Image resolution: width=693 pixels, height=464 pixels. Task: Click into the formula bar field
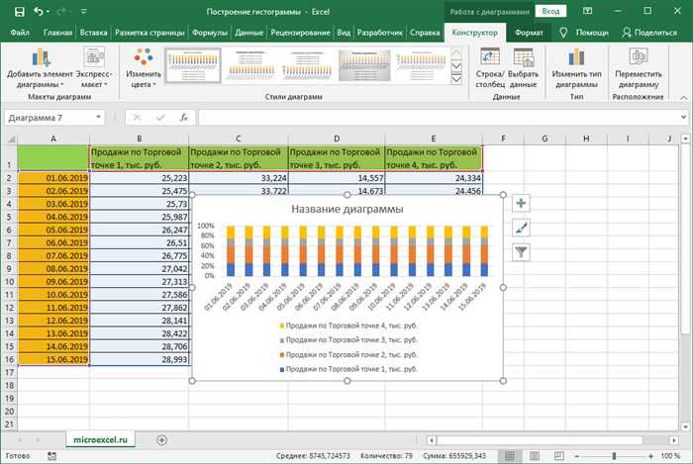(438, 118)
